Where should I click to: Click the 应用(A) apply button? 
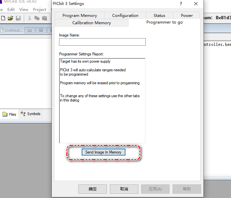155,189
